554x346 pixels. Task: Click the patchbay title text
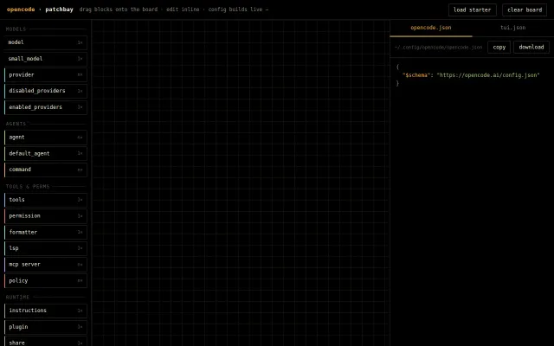tap(59, 10)
